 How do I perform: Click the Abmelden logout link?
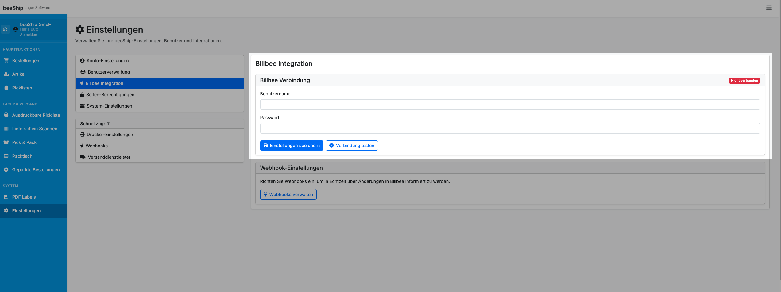[29, 35]
